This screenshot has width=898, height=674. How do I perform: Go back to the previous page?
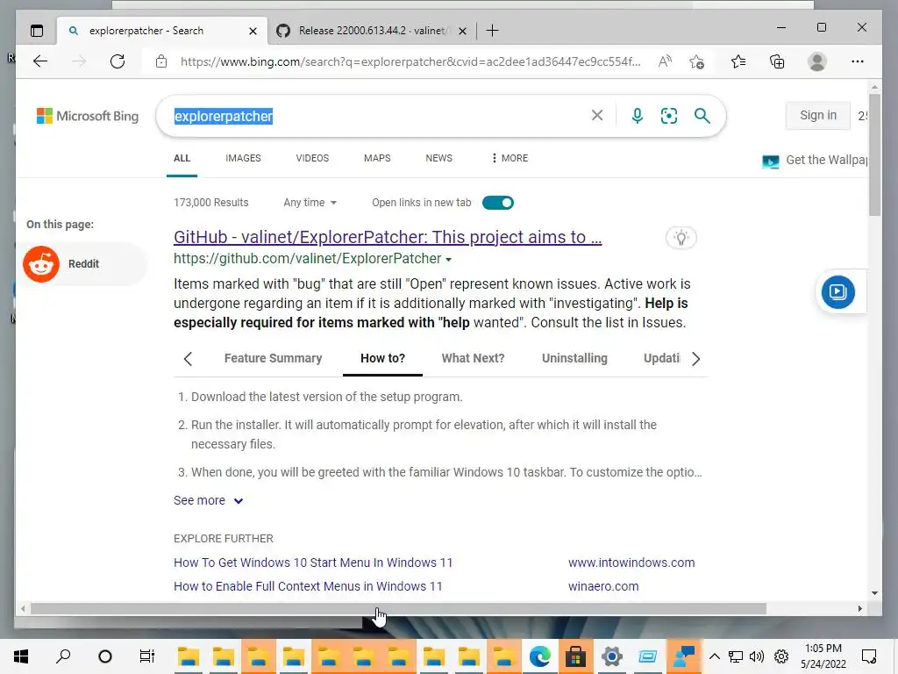tap(40, 61)
